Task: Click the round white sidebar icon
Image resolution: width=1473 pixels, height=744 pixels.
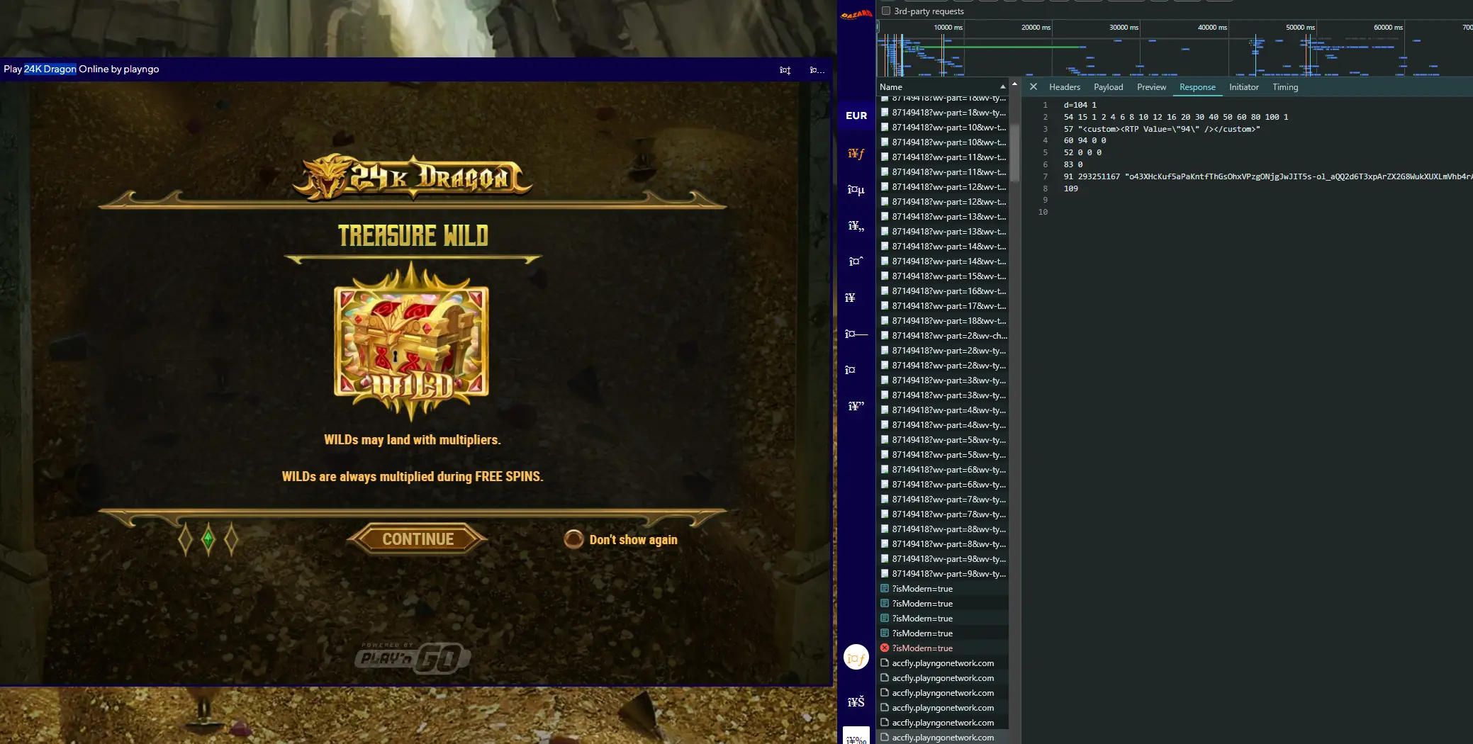Action: click(x=856, y=658)
